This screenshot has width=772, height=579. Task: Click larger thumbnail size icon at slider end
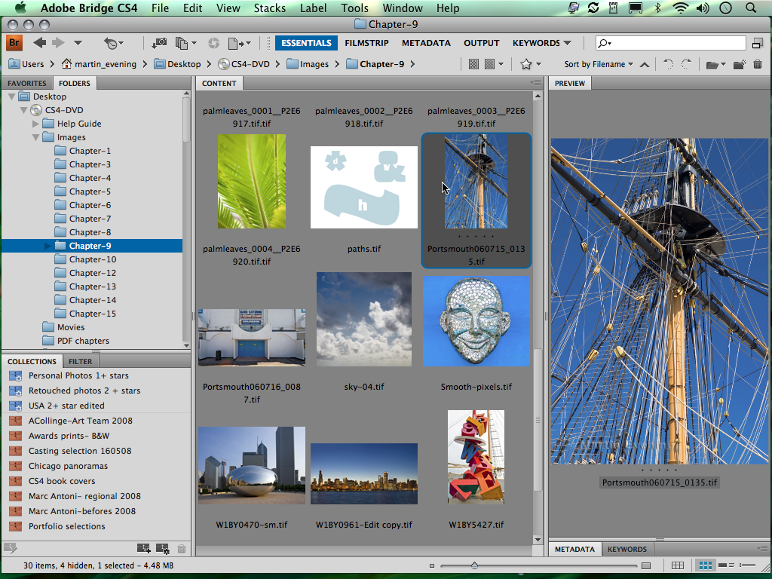[646, 565]
